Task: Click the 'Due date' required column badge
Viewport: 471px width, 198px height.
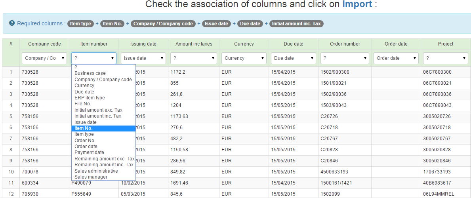Action: [x=250, y=24]
